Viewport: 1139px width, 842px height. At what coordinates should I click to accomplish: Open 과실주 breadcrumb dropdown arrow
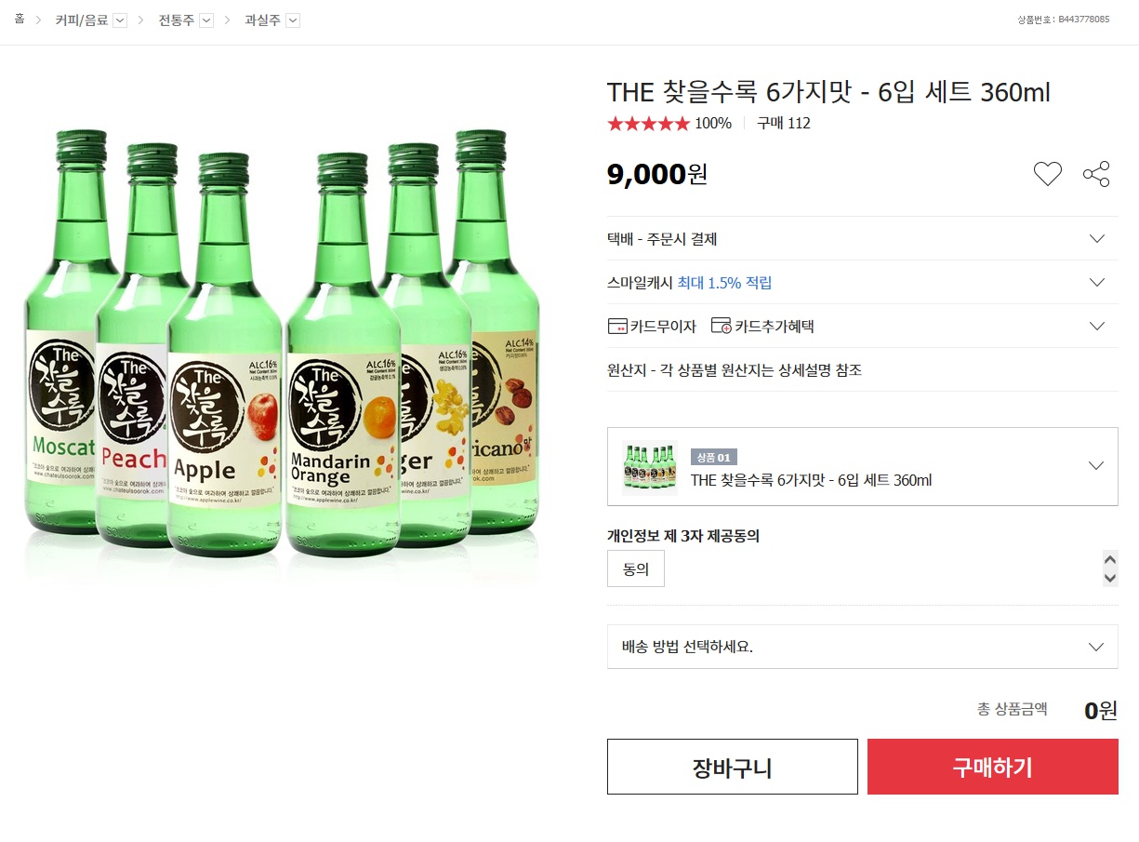tap(293, 20)
